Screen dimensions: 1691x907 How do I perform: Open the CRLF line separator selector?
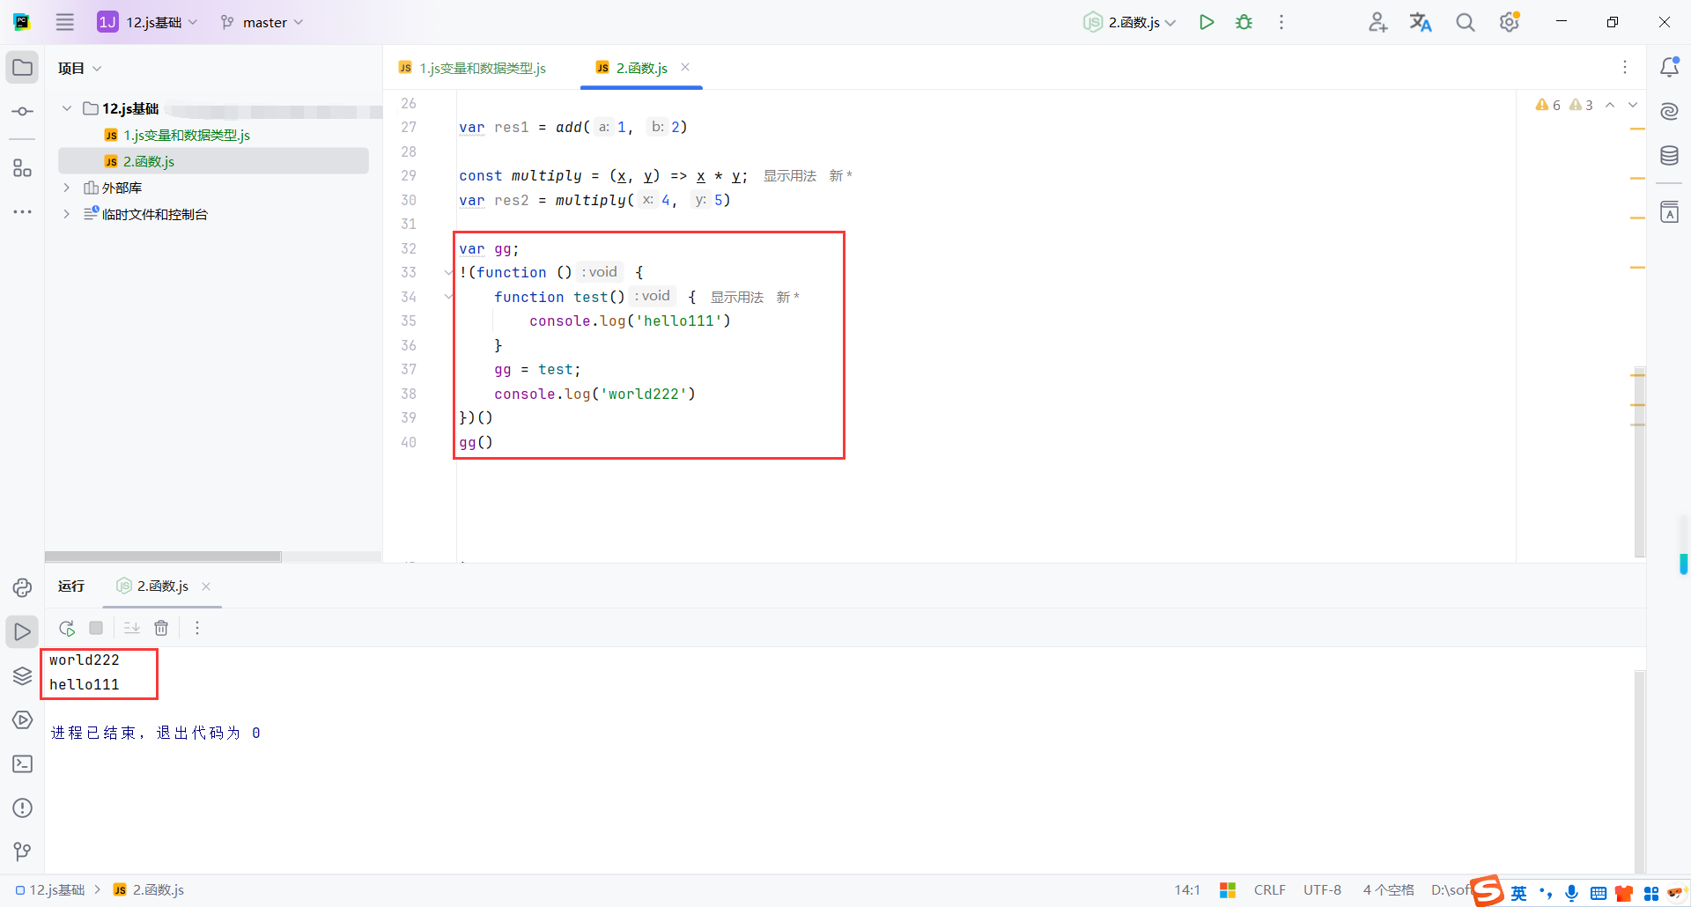(x=1270, y=890)
